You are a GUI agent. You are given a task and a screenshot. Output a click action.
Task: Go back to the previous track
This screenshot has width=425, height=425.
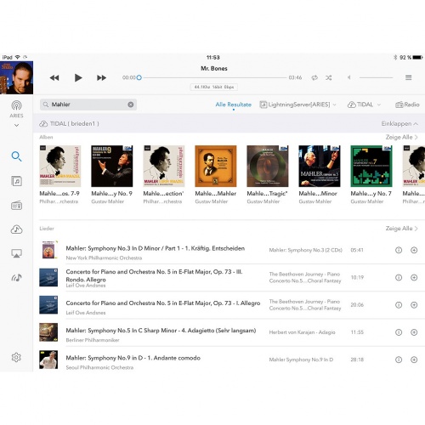click(54, 77)
